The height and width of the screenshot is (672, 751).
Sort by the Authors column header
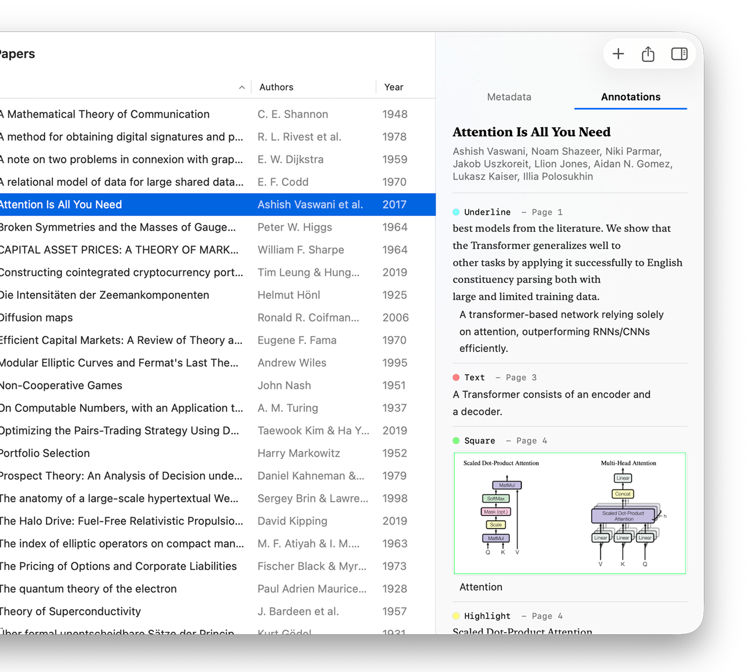[x=276, y=87]
